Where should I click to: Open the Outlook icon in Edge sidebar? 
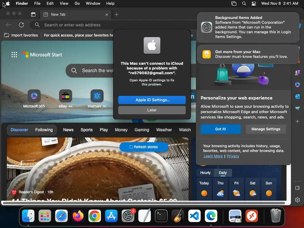297,96
